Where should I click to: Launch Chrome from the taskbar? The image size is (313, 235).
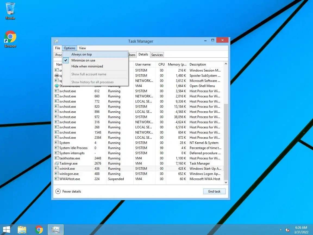pos(39,230)
